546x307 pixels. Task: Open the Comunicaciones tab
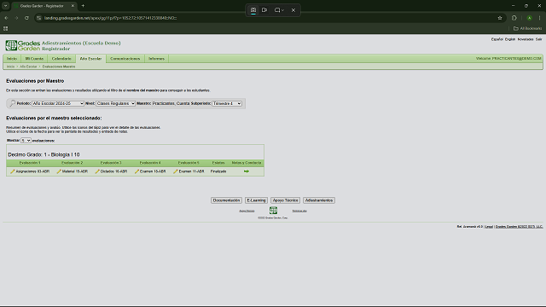point(125,59)
